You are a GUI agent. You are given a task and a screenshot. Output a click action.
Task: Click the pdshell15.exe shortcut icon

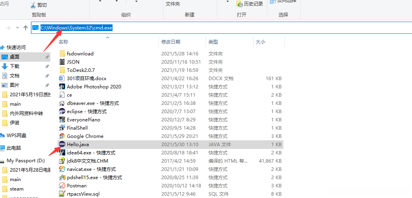click(x=62, y=177)
